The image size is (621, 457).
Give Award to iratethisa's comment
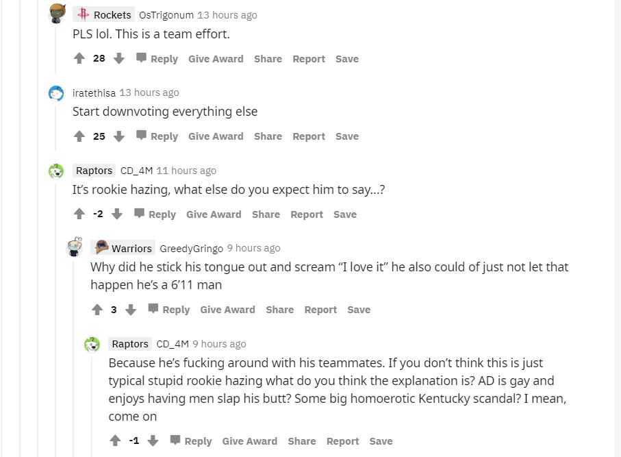coord(216,136)
